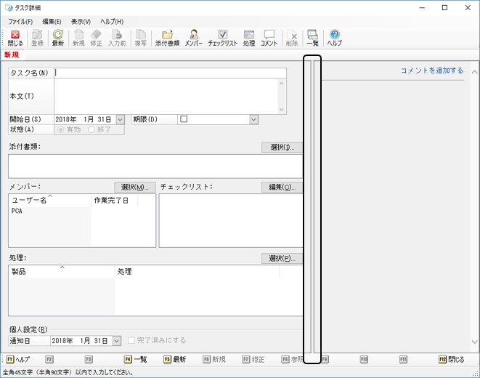Click the メンバー toolbar icon

(x=194, y=39)
